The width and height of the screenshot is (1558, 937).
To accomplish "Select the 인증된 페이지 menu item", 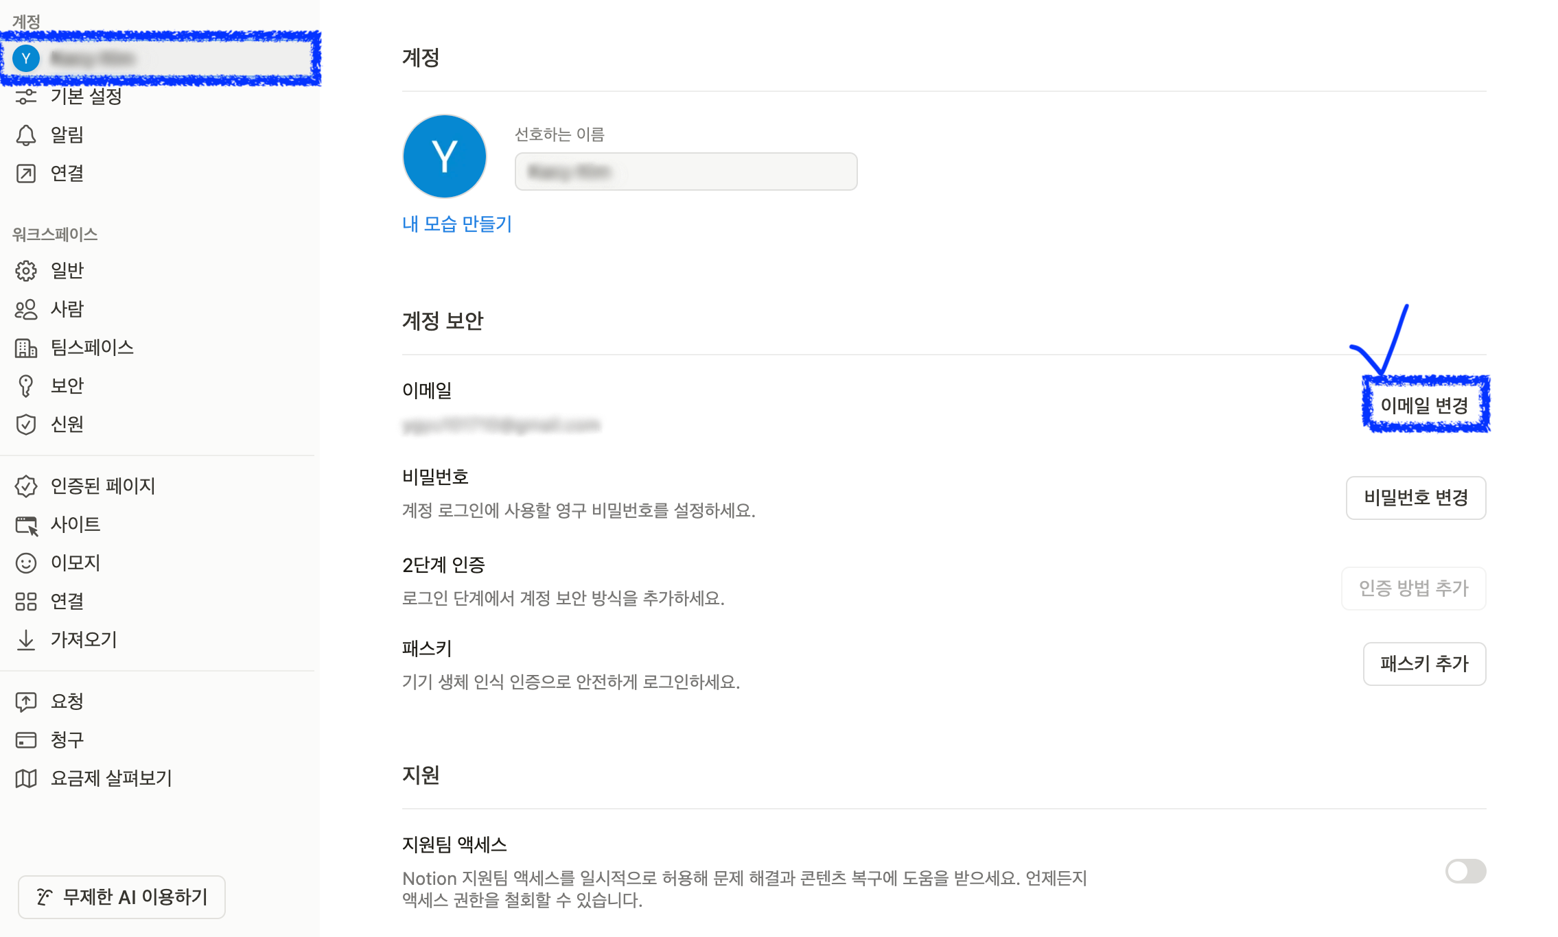I will click(x=103, y=486).
